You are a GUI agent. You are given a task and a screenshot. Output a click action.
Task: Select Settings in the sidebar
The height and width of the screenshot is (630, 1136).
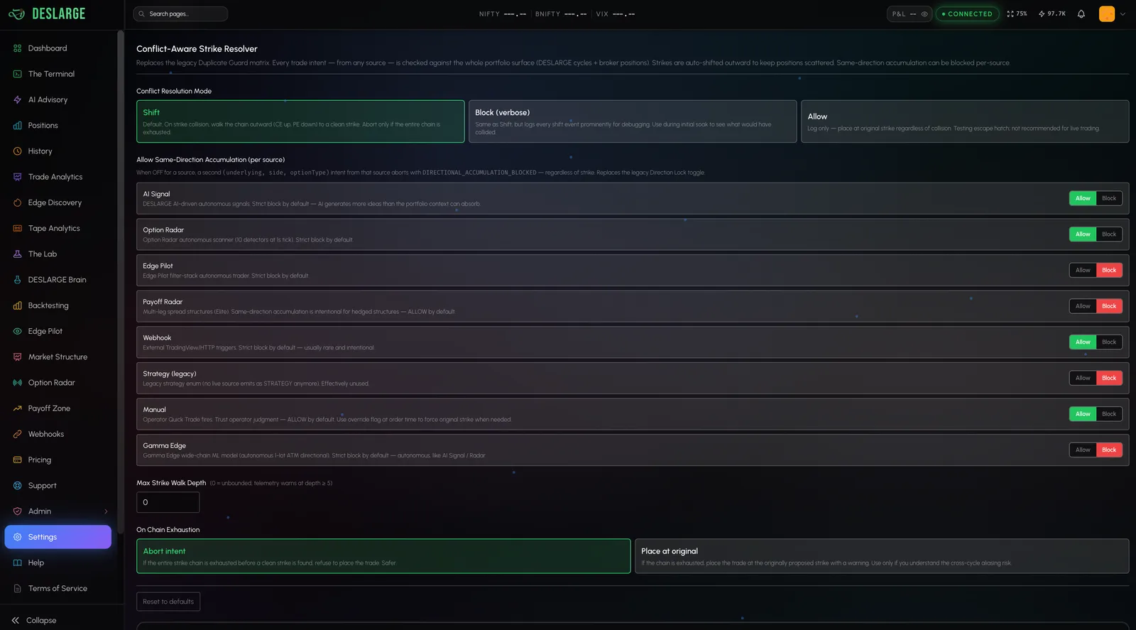click(58, 537)
